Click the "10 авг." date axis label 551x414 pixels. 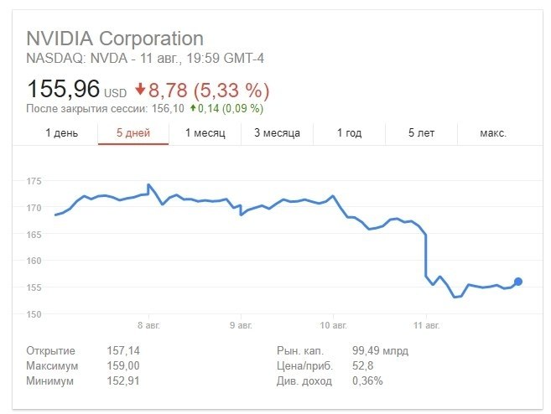(333, 322)
